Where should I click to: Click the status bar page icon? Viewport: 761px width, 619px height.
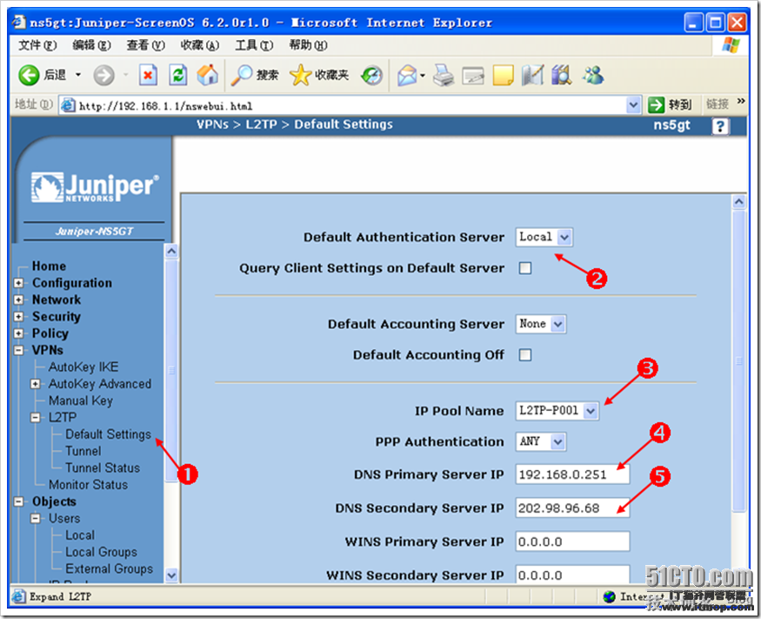coord(19,596)
